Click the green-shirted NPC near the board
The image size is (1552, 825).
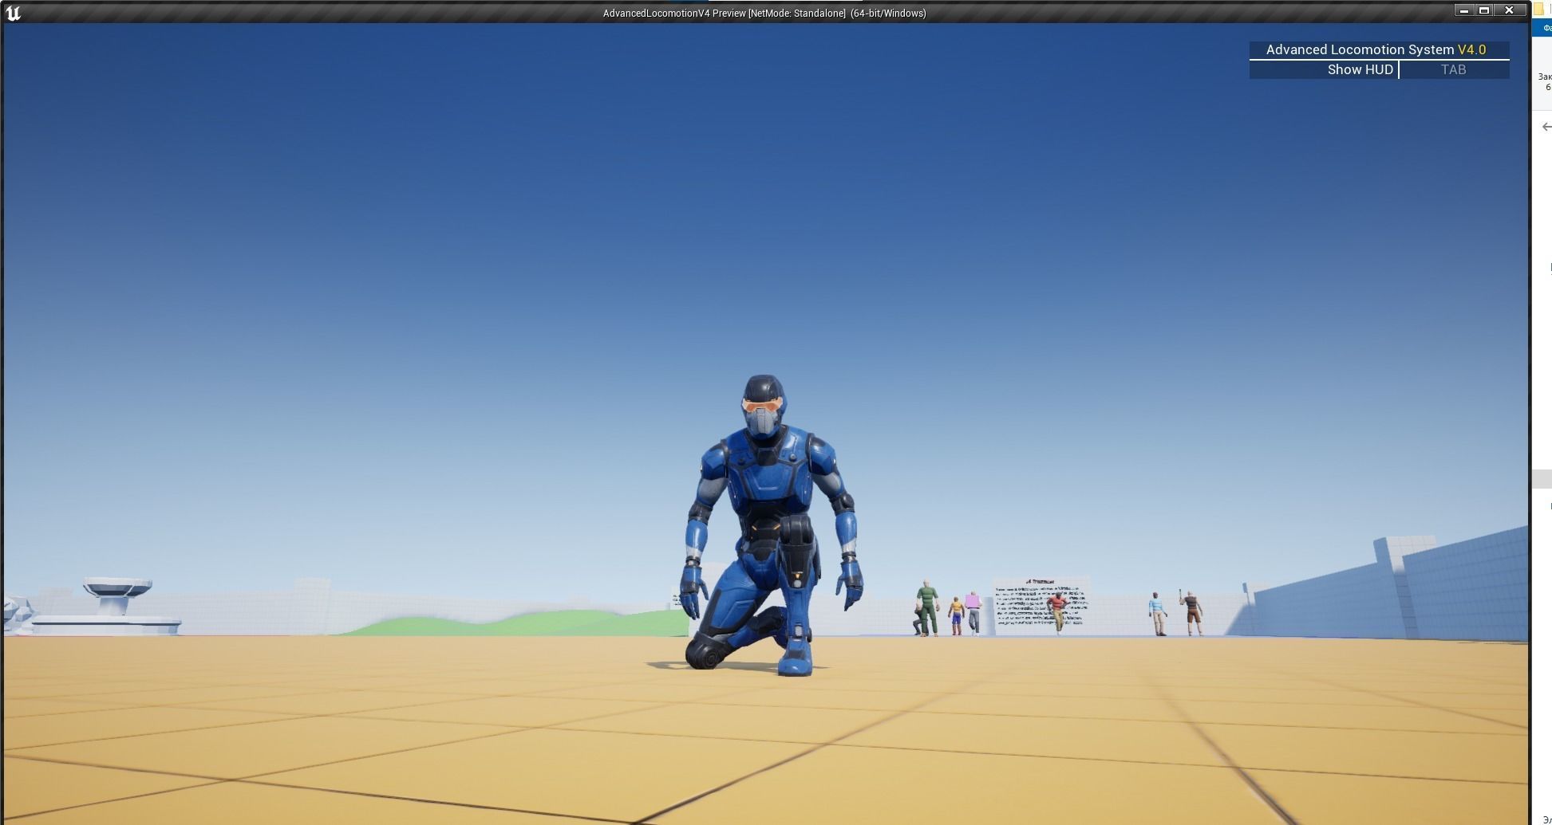coord(926,607)
